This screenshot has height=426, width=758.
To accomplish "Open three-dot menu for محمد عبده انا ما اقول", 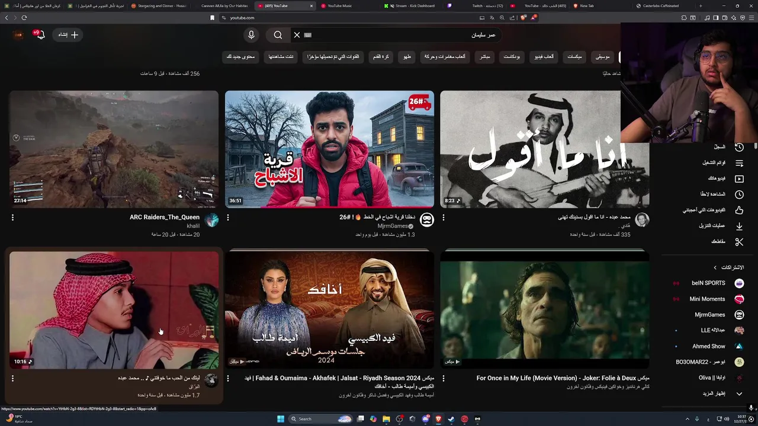I will tap(444, 218).
